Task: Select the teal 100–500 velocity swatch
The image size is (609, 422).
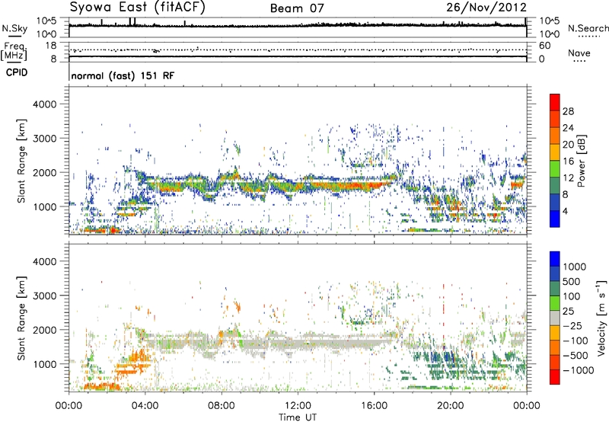Action: (555, 289)
